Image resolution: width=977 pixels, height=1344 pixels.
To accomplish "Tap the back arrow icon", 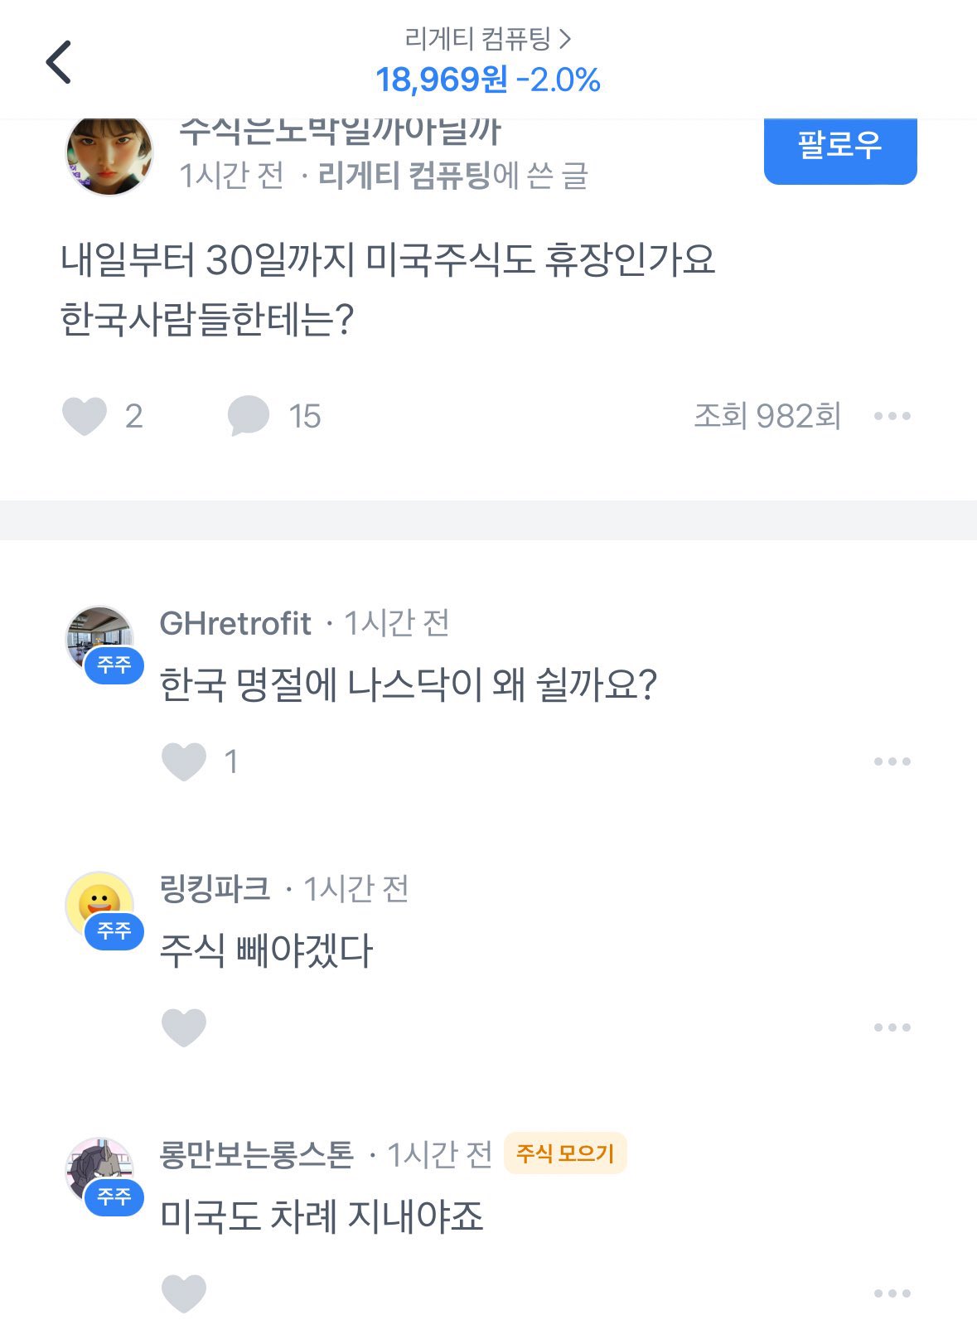I will 59,62.
